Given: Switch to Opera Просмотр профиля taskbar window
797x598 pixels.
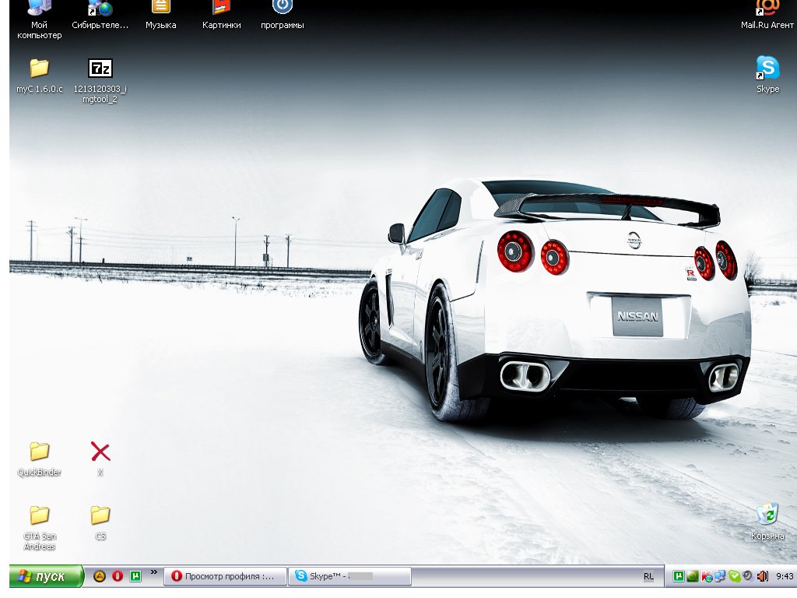Looking at the screenshot, I should click(x=225, y=576).
